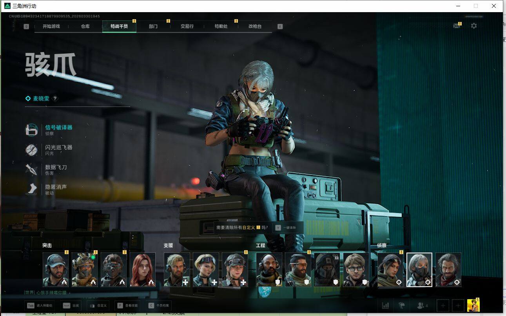
Task: Open the 交易行 tab
Action: (187, 27)
